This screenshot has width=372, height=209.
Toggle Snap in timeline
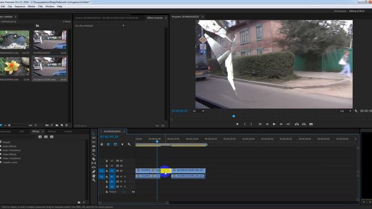109,145
